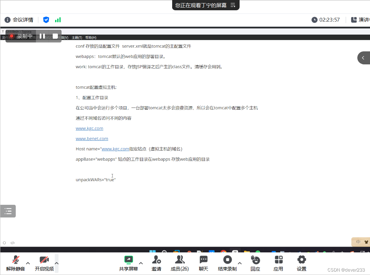
Task: Click the line '1、配置工作目录'
Action: (x=92, y=98)
